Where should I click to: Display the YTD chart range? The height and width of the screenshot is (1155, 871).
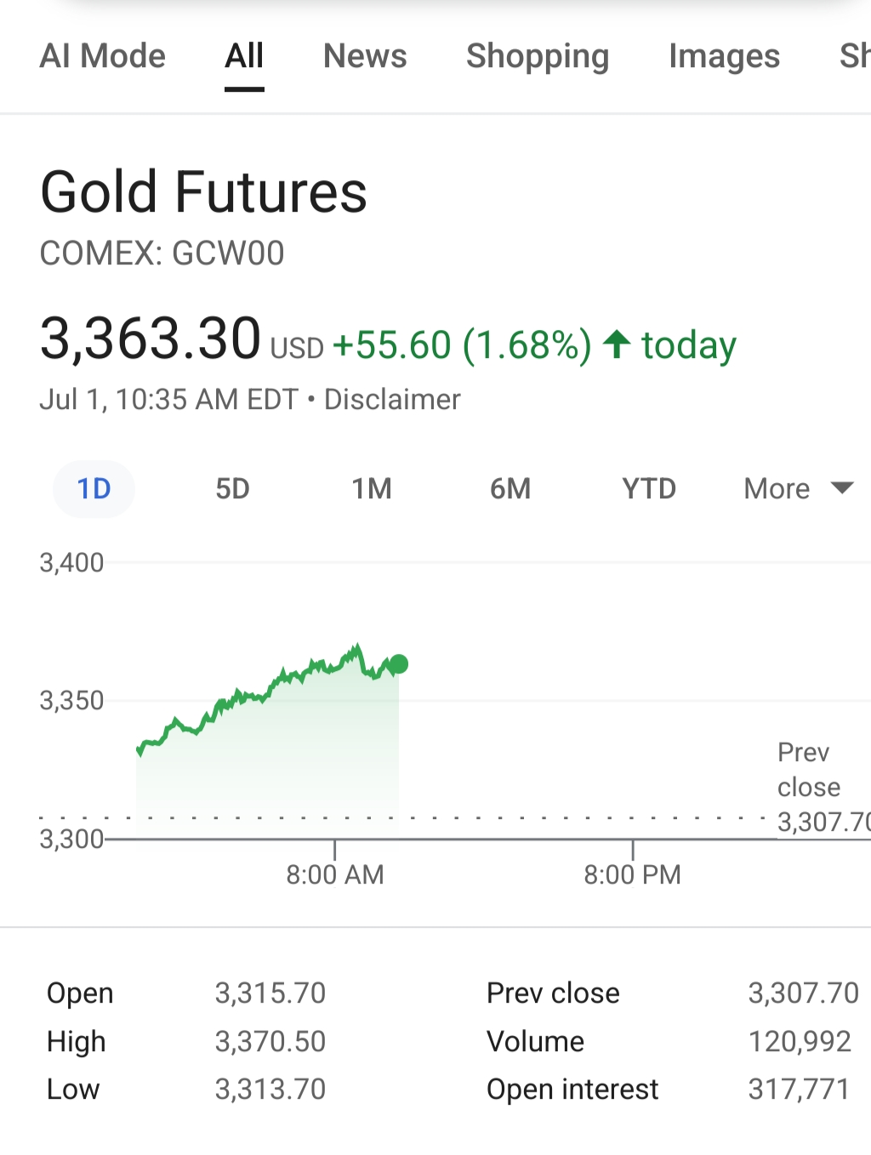click(x=649, y=489)
